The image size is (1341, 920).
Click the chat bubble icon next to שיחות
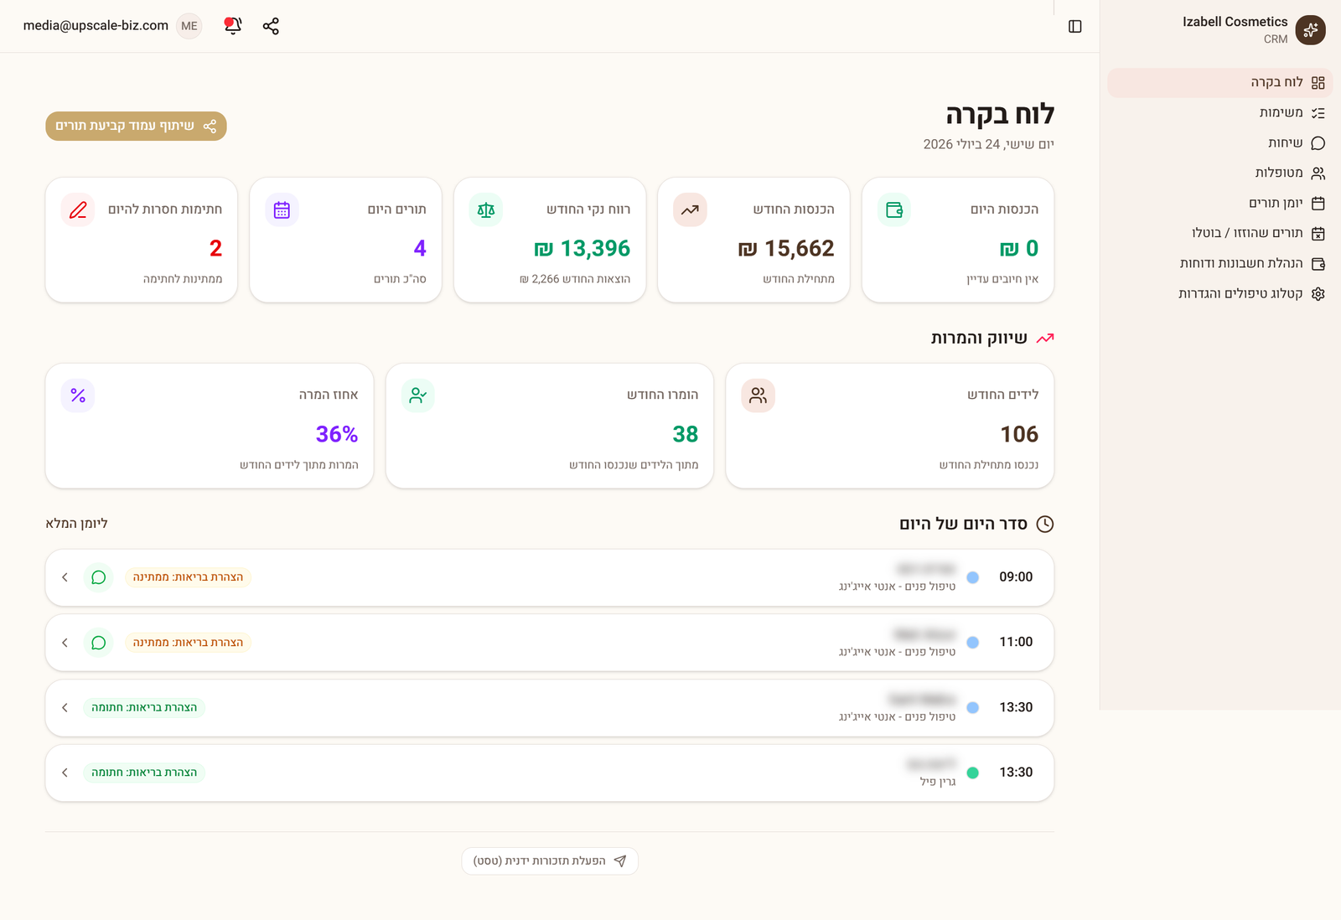point(1318,142)
